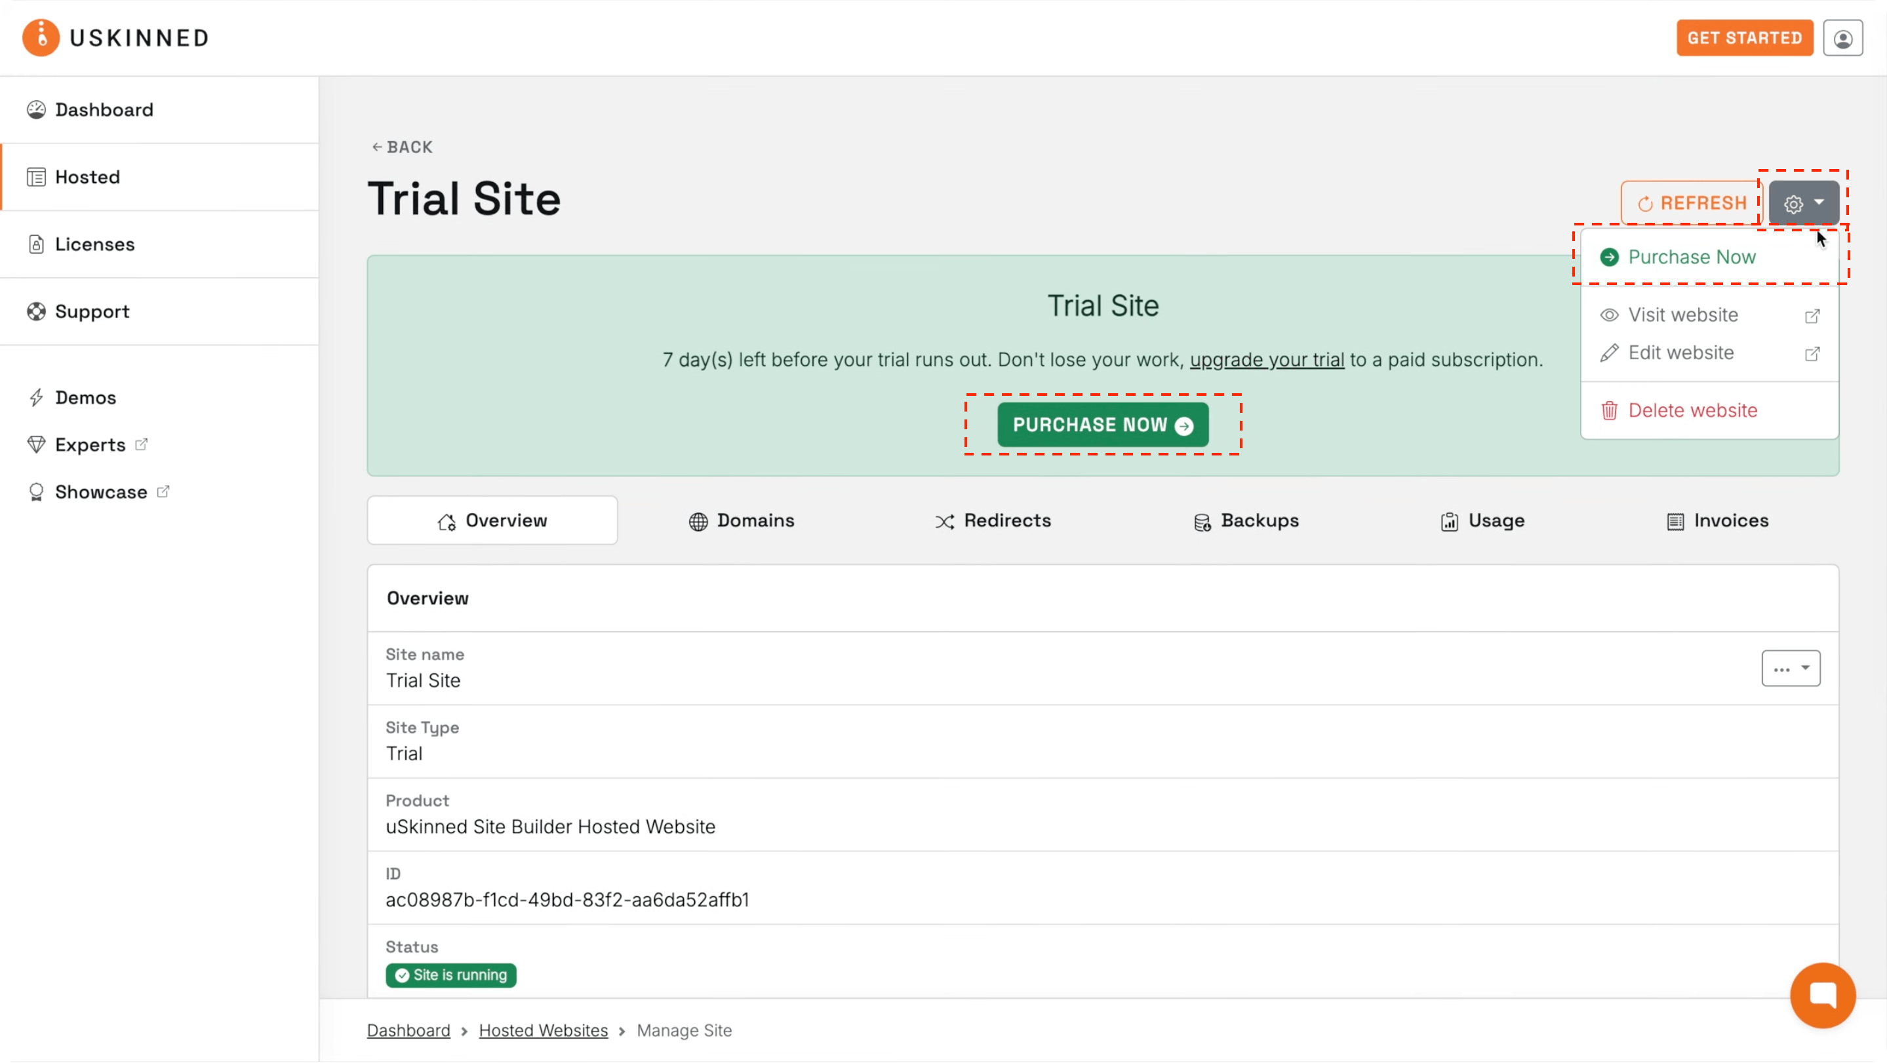The image size is (1887, 1063).
Task: Click external link icon beside Showcase
Action: tap(163, 492)
